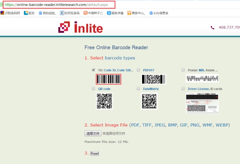240x164 pixels.
Task: Click the choose file button
Action: pos(93,133)
